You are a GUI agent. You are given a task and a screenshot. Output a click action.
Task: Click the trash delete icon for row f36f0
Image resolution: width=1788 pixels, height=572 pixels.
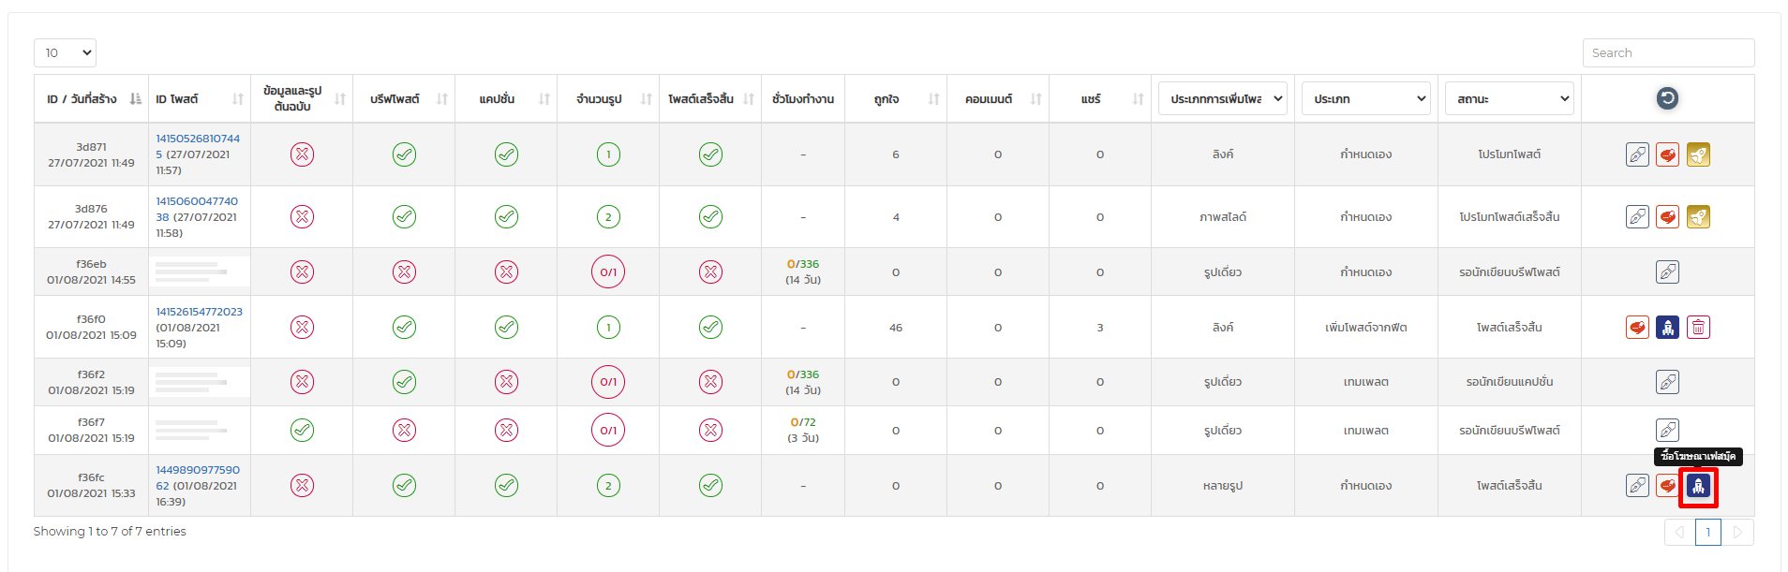[1698, 328]
